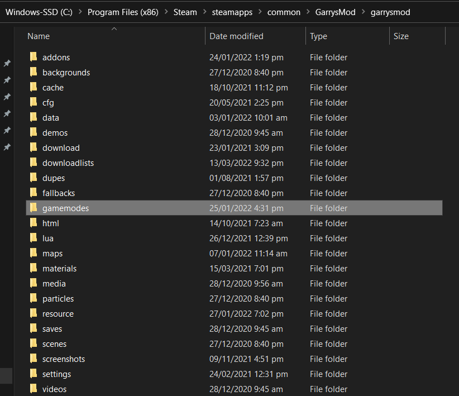Screen dimensions: 459x396
Task: Sort by Date modified column header
Action: coord(236,36)
